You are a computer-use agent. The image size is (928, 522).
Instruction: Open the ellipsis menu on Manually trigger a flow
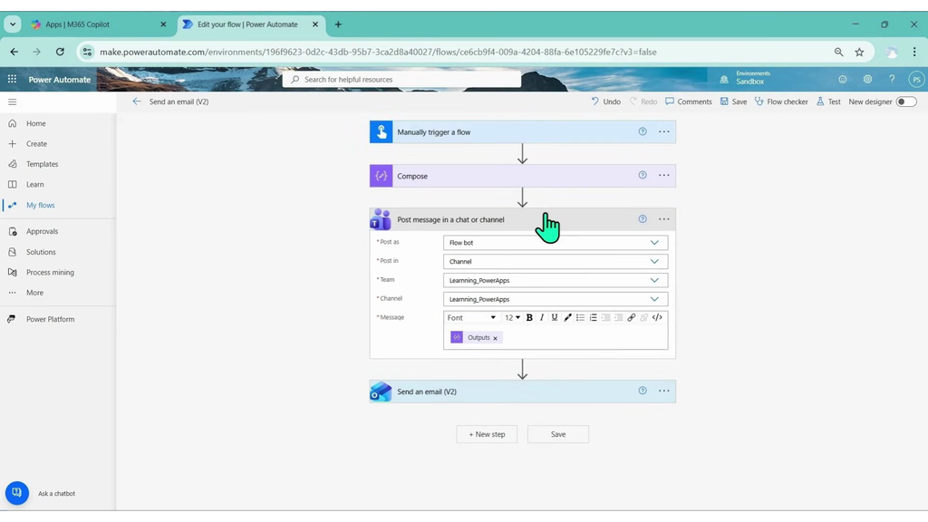coord(664,132)
